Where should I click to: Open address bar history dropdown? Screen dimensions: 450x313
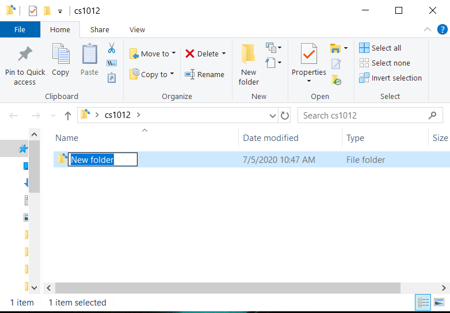point(273,116)
